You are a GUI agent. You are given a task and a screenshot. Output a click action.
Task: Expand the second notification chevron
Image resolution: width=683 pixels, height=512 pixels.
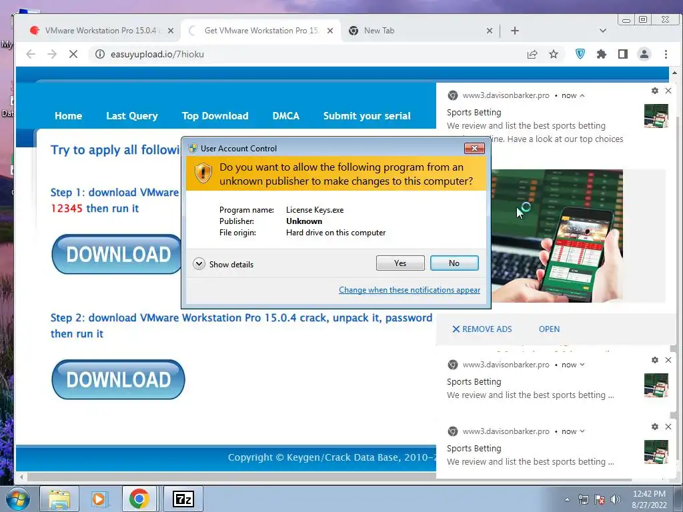(x=582, y=365)
